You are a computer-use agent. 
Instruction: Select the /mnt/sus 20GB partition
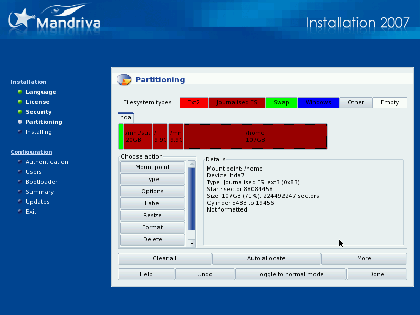138,136
